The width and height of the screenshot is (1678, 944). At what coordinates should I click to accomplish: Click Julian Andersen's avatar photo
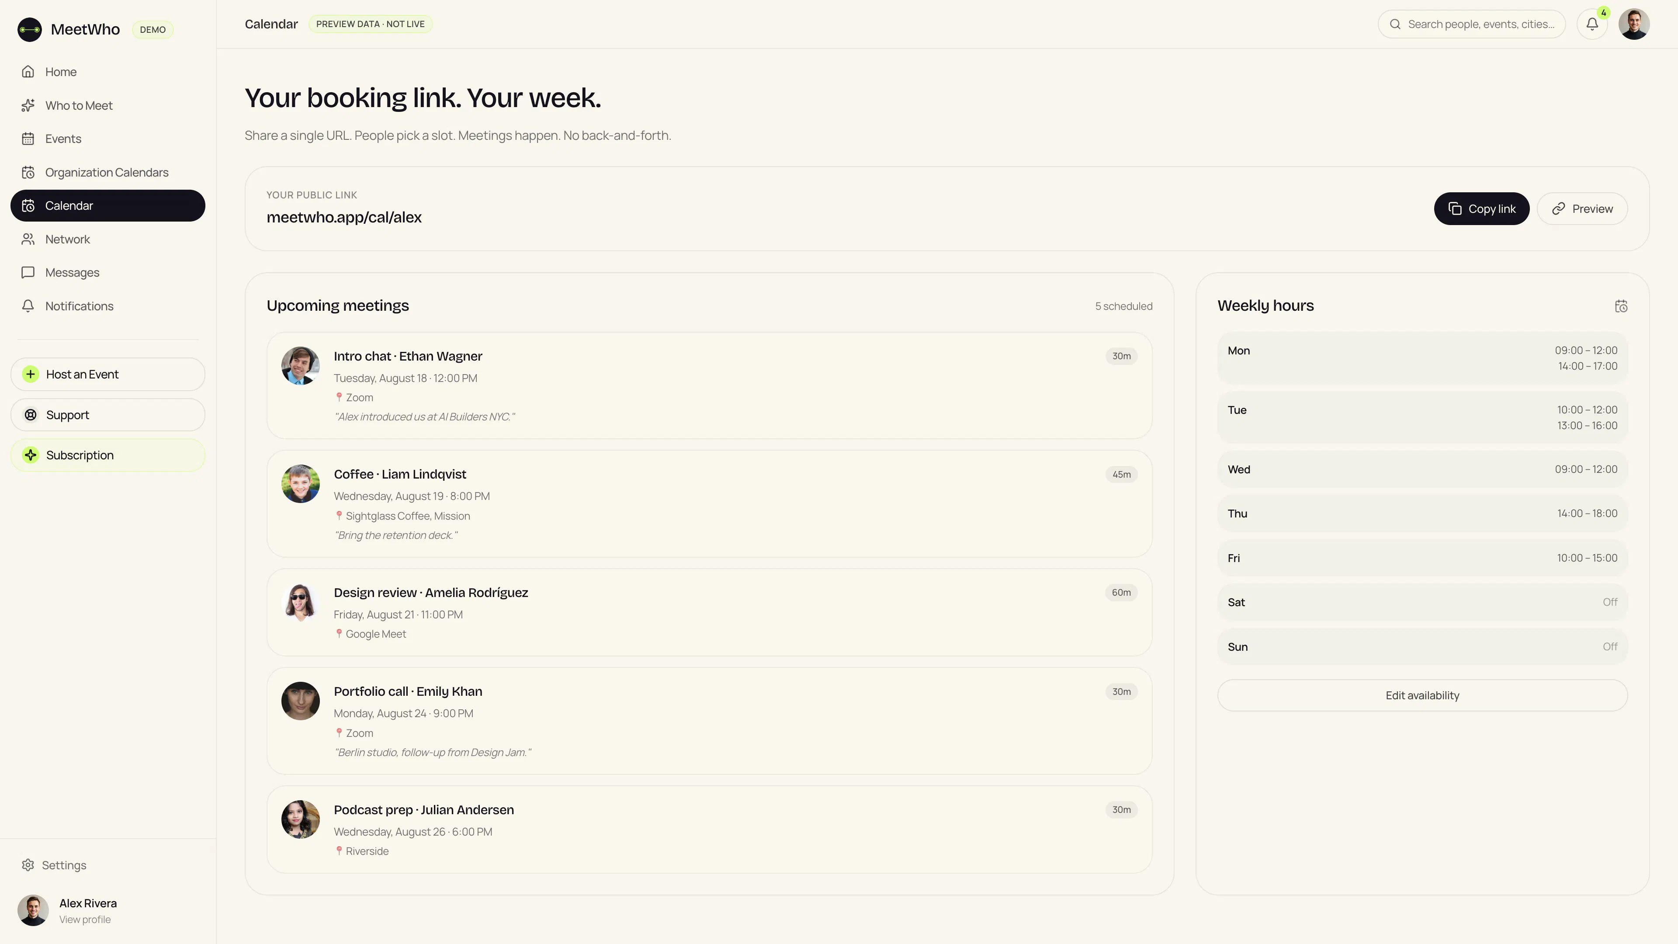[x=300, y=819]
